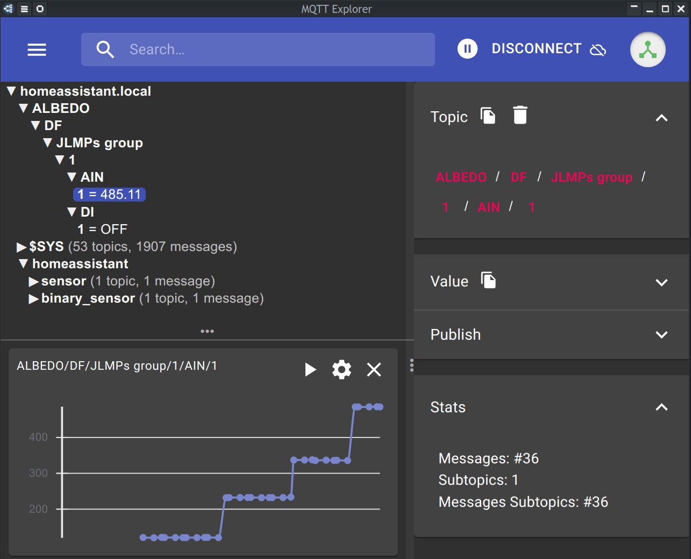The image size is (691, 559).
Task: Collapse the DI tree node
Action: coord(72,212)
